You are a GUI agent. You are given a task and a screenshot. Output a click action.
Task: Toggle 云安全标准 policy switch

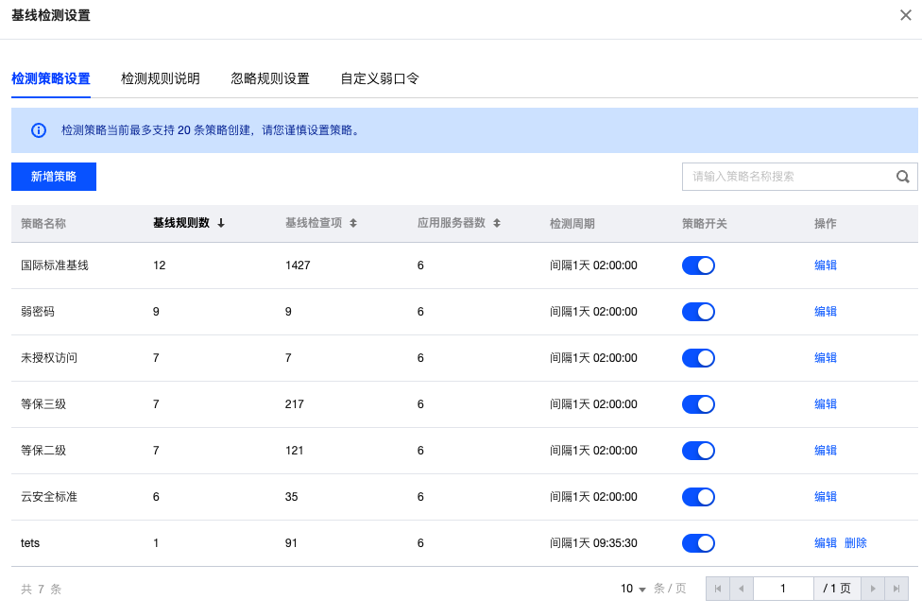698,497
